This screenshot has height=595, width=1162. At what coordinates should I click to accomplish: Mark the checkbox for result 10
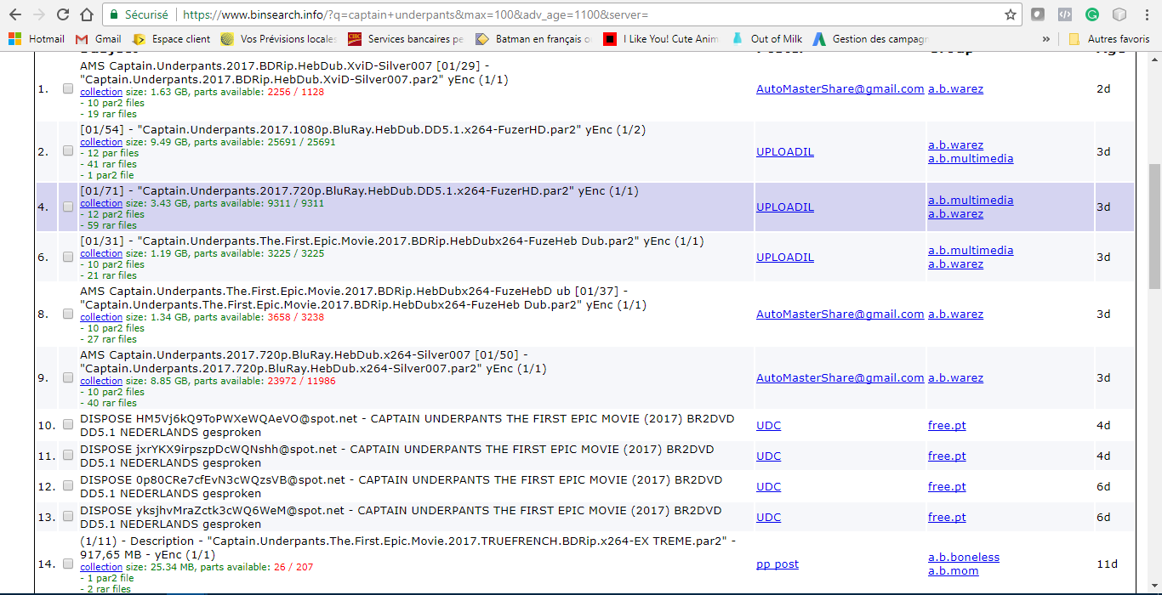pos(68,425)
